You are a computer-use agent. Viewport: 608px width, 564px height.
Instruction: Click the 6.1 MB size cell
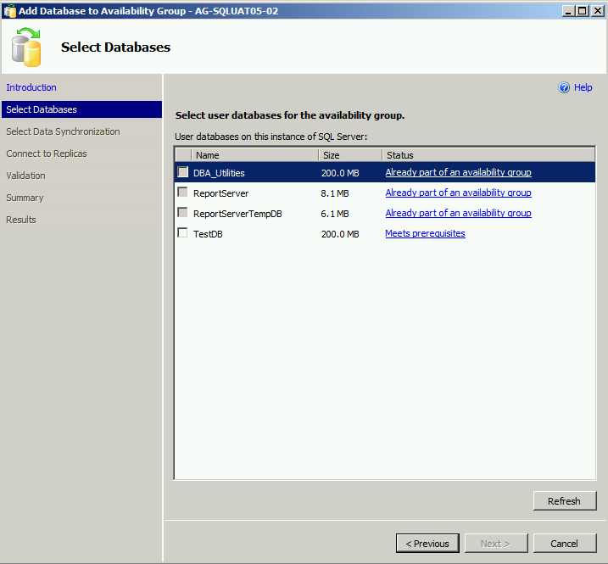335,214
